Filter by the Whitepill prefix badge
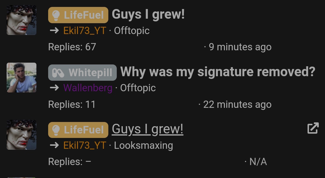The height and width of the screenshot is (178, 325). point(82,73)
